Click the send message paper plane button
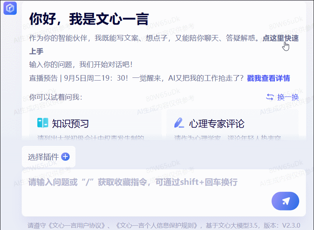This screenshot has height=230, width=314. 285,201
